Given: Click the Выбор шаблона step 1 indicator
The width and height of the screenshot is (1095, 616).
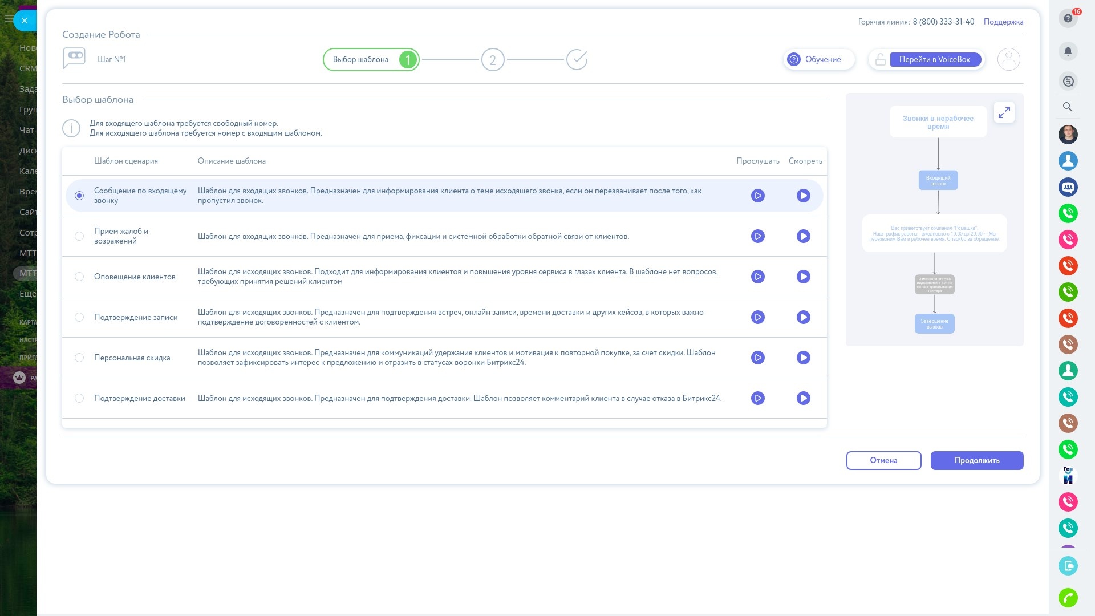Looking at the screenshot, I should [371, 59].
